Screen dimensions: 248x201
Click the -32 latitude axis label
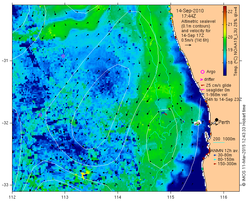[5, 123]
